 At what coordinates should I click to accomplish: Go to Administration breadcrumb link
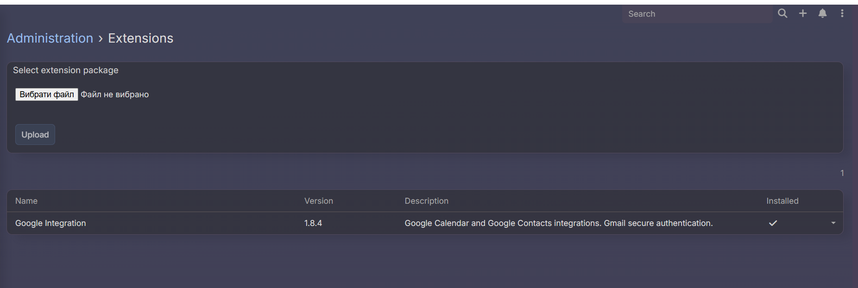coord(50,38)
